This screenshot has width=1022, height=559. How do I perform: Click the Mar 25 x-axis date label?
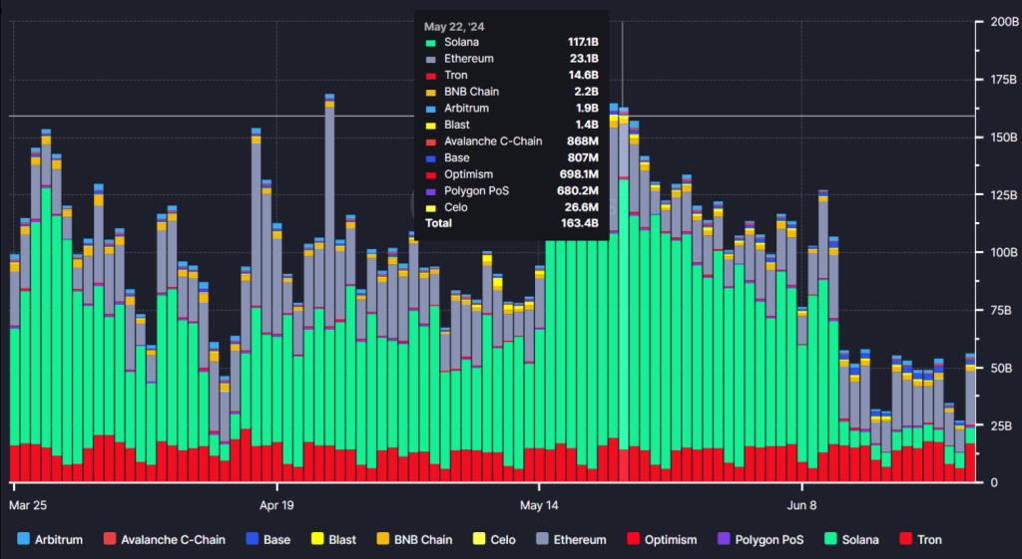coord(29,504)
